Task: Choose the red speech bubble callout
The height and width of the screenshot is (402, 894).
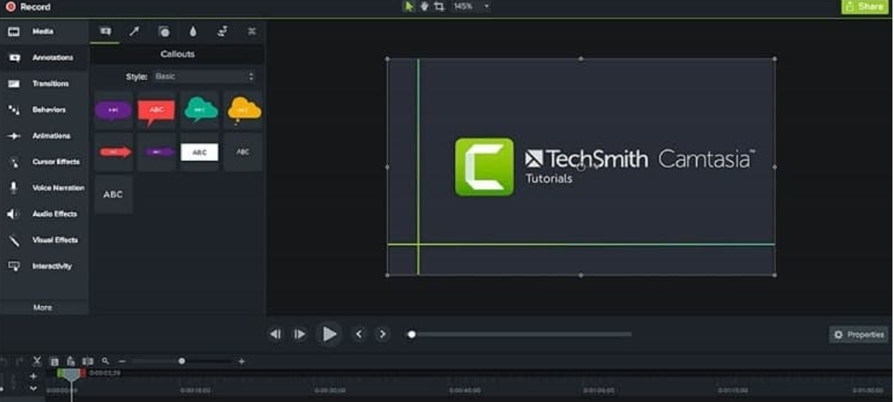Action: point(156,111)
